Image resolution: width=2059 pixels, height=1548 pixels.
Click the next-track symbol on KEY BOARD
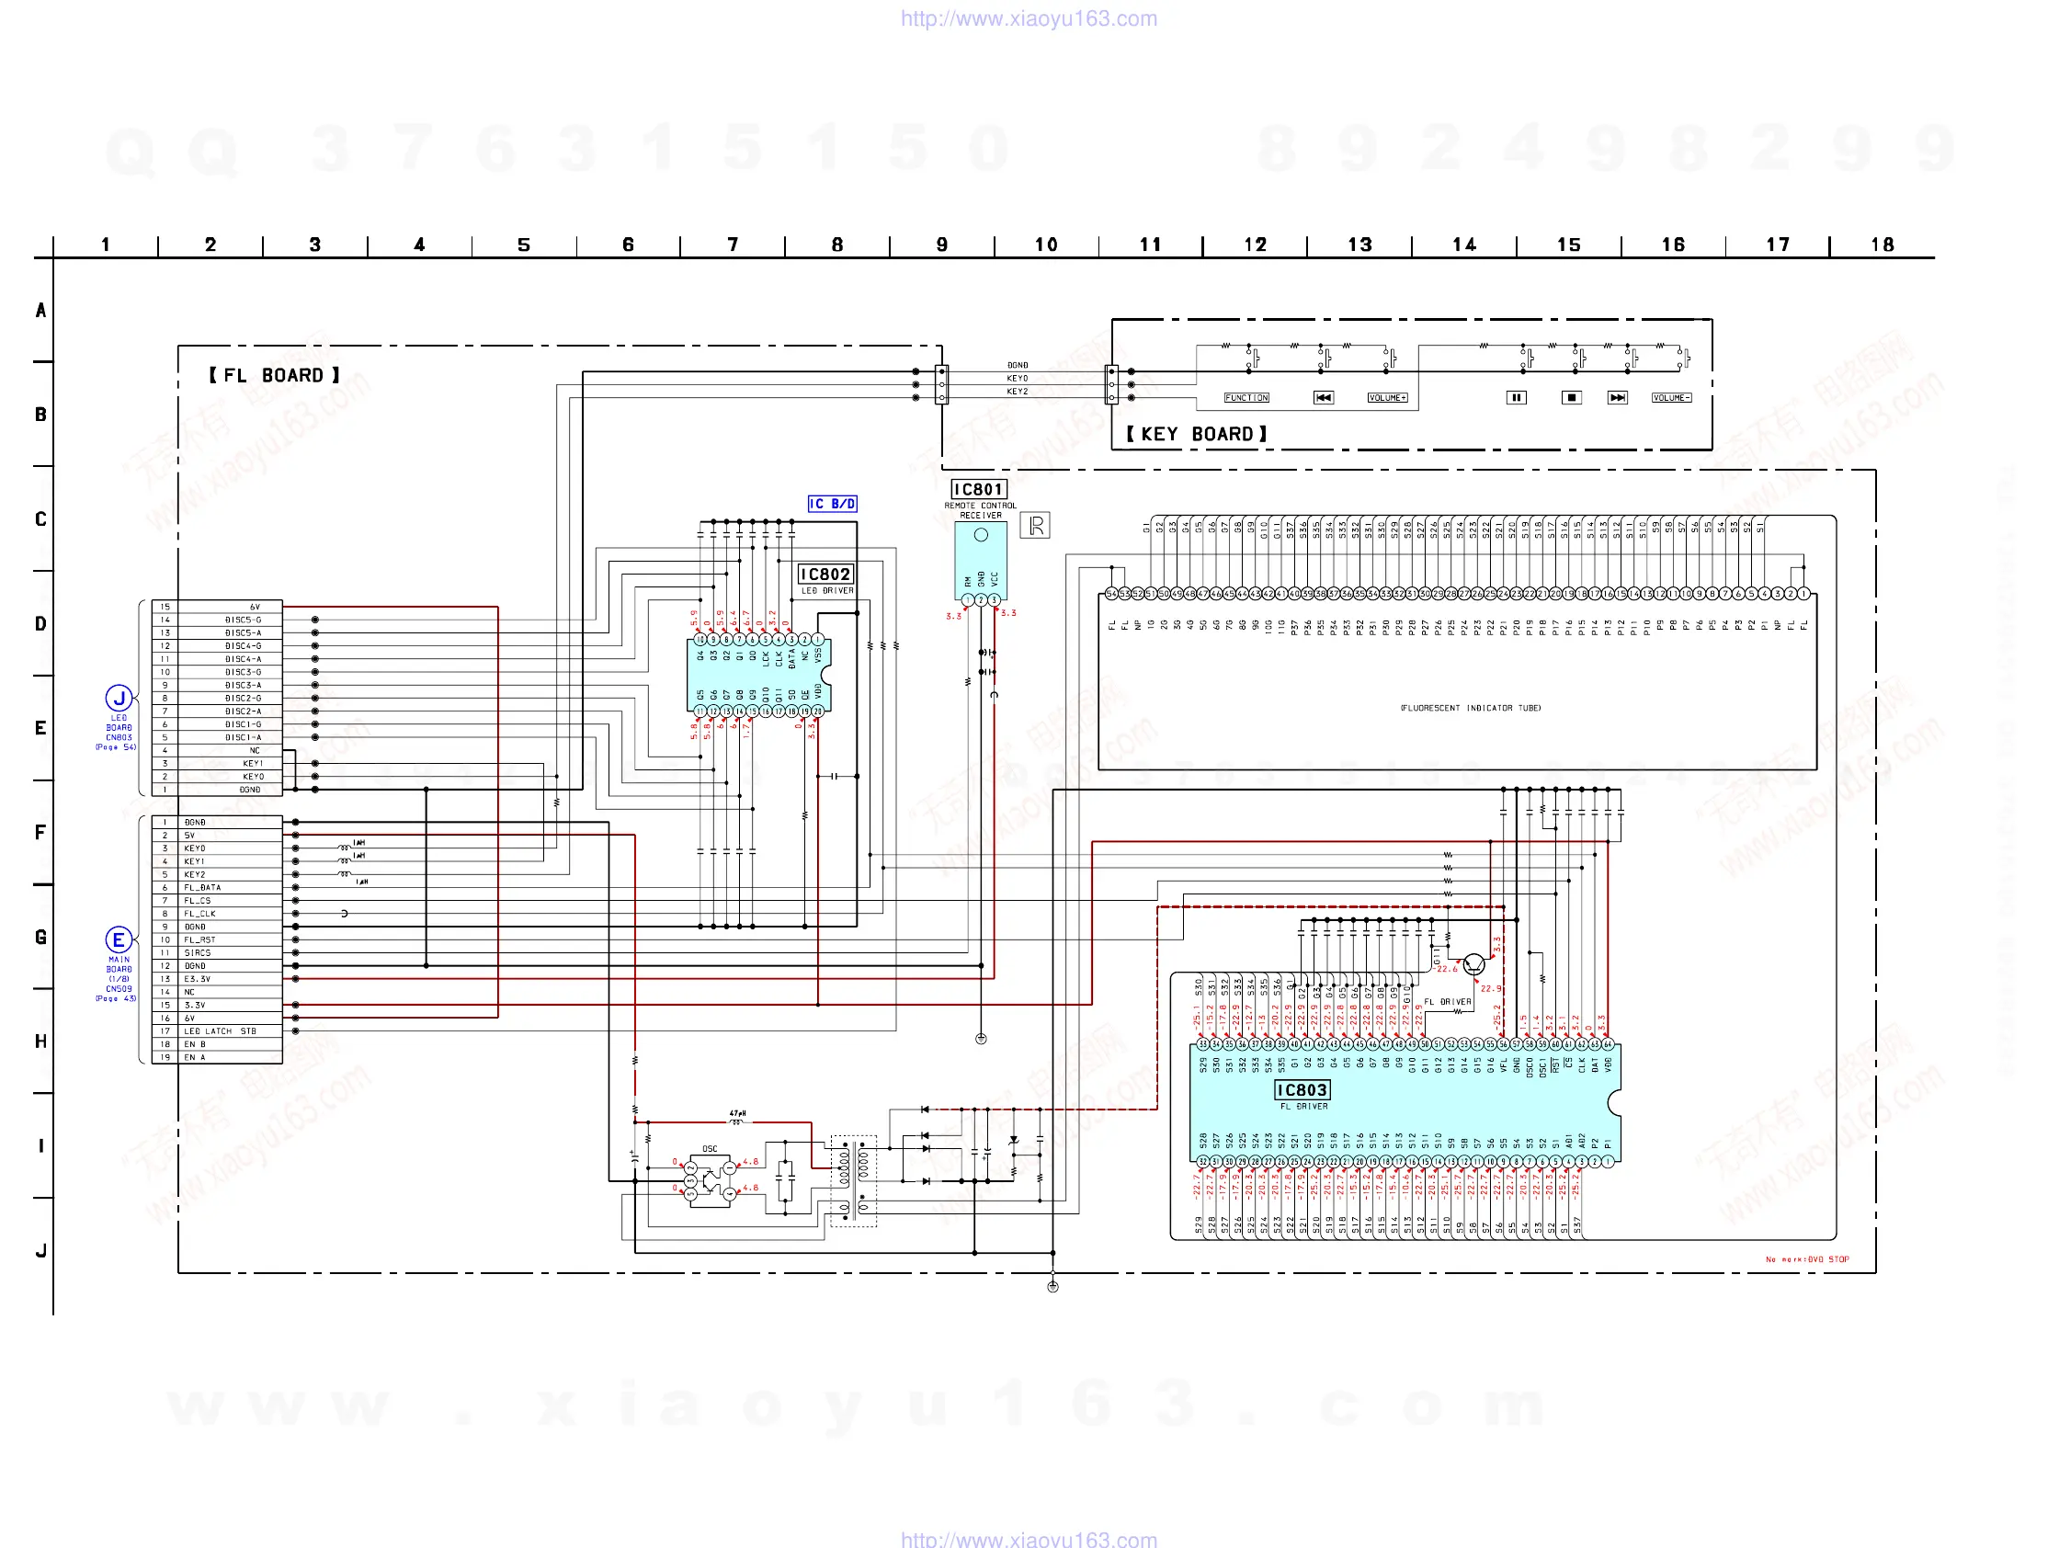[x=1618, y=397]
